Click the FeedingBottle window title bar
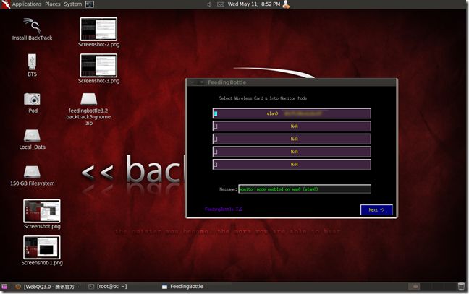 coord(292,82)
